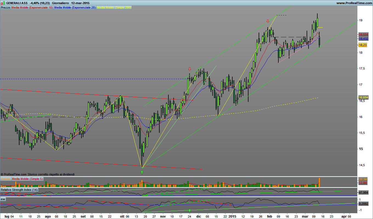373x219 pixels.
Task: Click the feb month label on axis
Action: (x=269, y=216)
